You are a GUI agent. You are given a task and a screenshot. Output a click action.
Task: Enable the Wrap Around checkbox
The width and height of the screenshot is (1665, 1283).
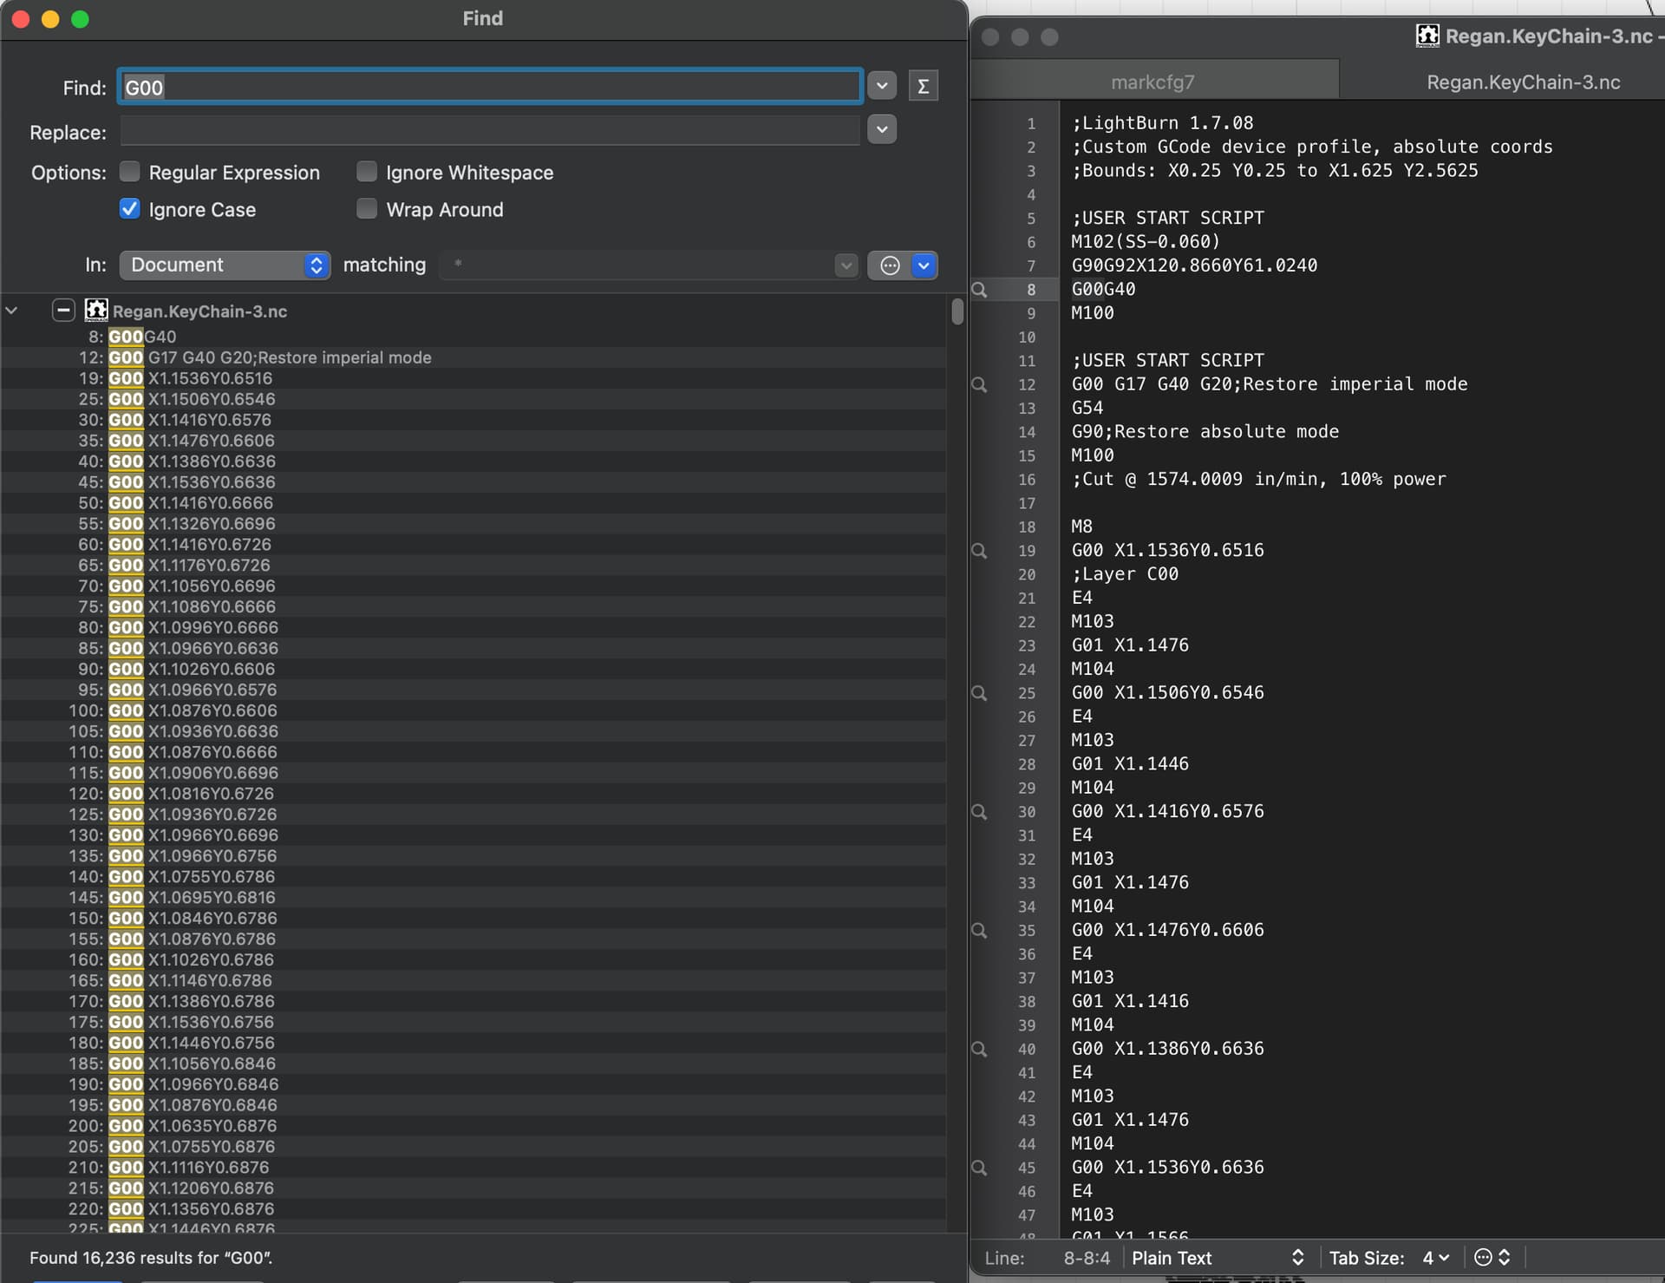point(367,209)
